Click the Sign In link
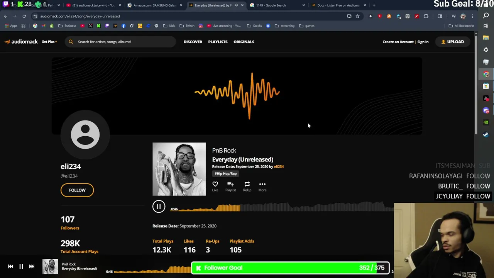Image resolution: width=494 pixels, height=278 pixels. click(423, 42)
